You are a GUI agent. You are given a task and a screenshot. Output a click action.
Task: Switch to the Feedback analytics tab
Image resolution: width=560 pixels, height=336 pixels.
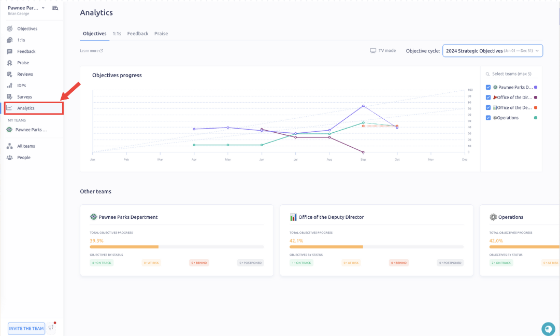138,34
